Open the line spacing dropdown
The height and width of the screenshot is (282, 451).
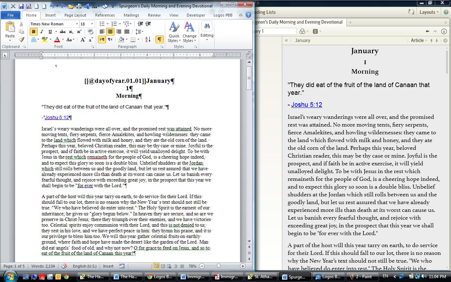coord(139,32)
